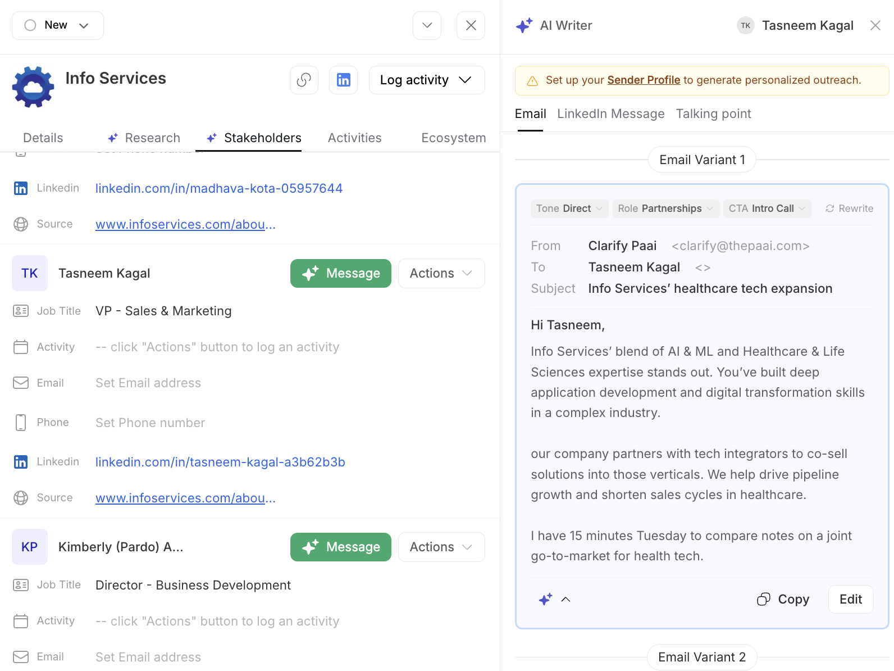Image resolution: width=894 pixels, height=671 pixels.
Task: Click Job Title icon for Director - Business Development
Action: click(x=21, y=585)
